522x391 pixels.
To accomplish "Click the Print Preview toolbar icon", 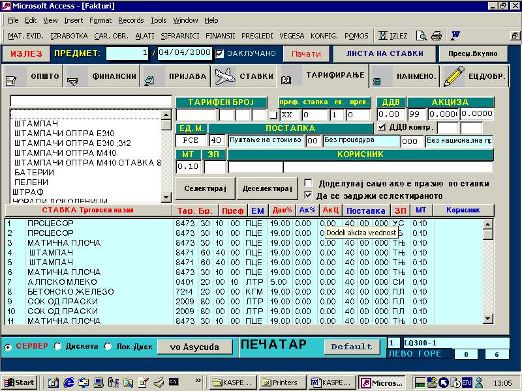I will pyautogui.click(x=422, y=36).
